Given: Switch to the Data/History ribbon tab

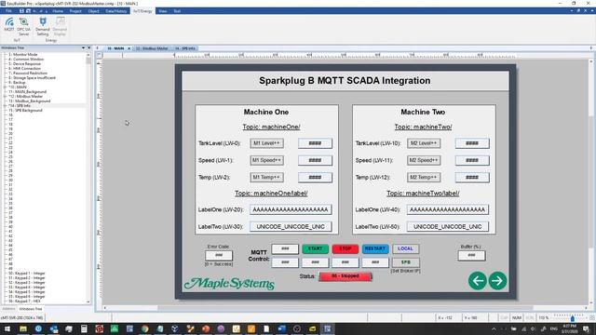Looking at the screenshot, I should (x=115, y=11).
